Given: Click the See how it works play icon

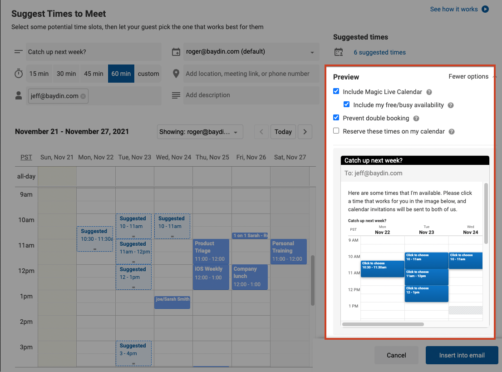Looking at the screenshot, I should click(x=485, y=9).
